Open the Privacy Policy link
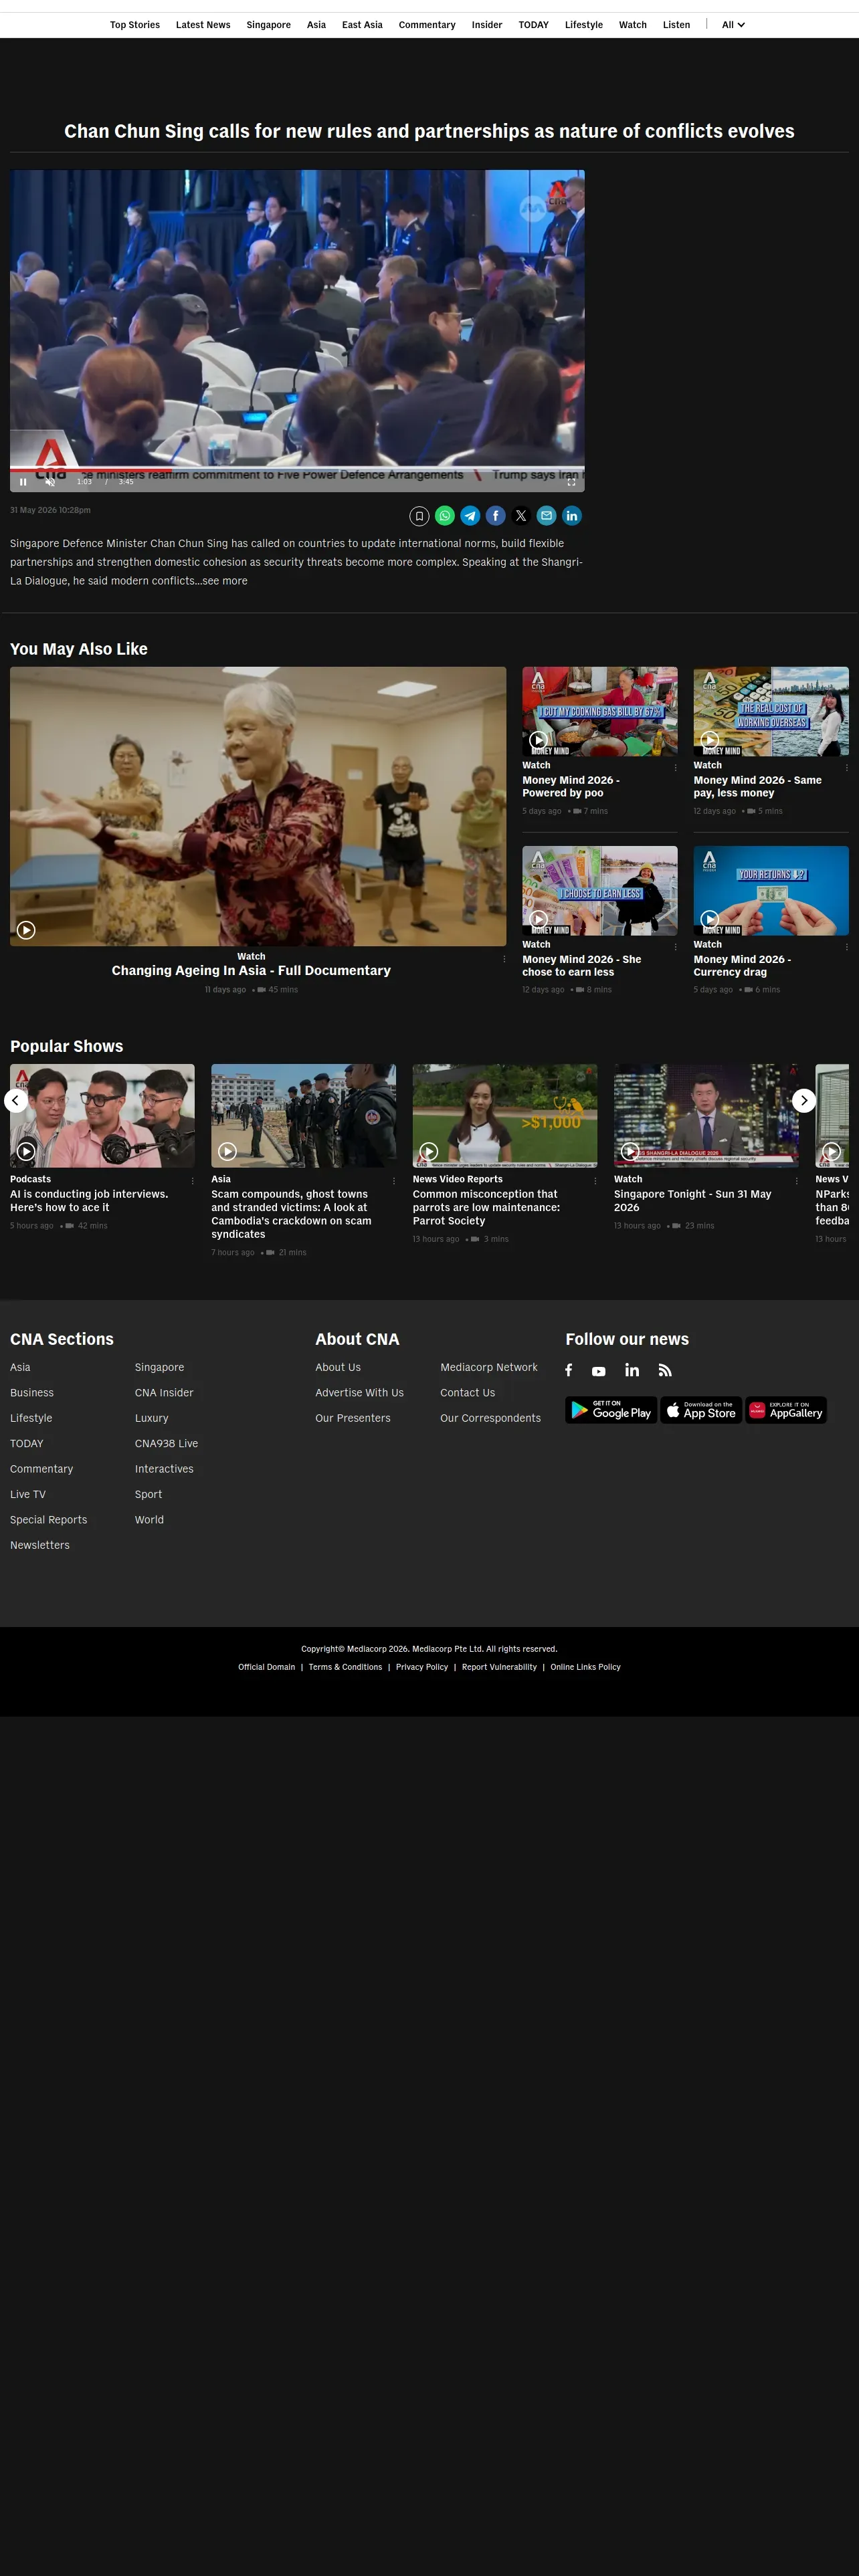 pyautogui.click(x=422, y=1667)
